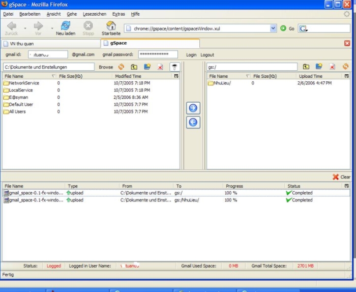Close the current tab with red X
The height and width of the screenshot is (292, 356).
click(x=347, y=43)
